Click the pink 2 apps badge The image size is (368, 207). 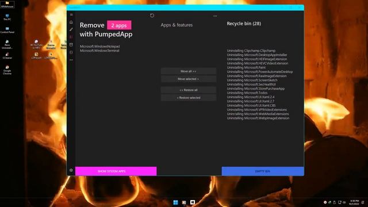[119, 25]
